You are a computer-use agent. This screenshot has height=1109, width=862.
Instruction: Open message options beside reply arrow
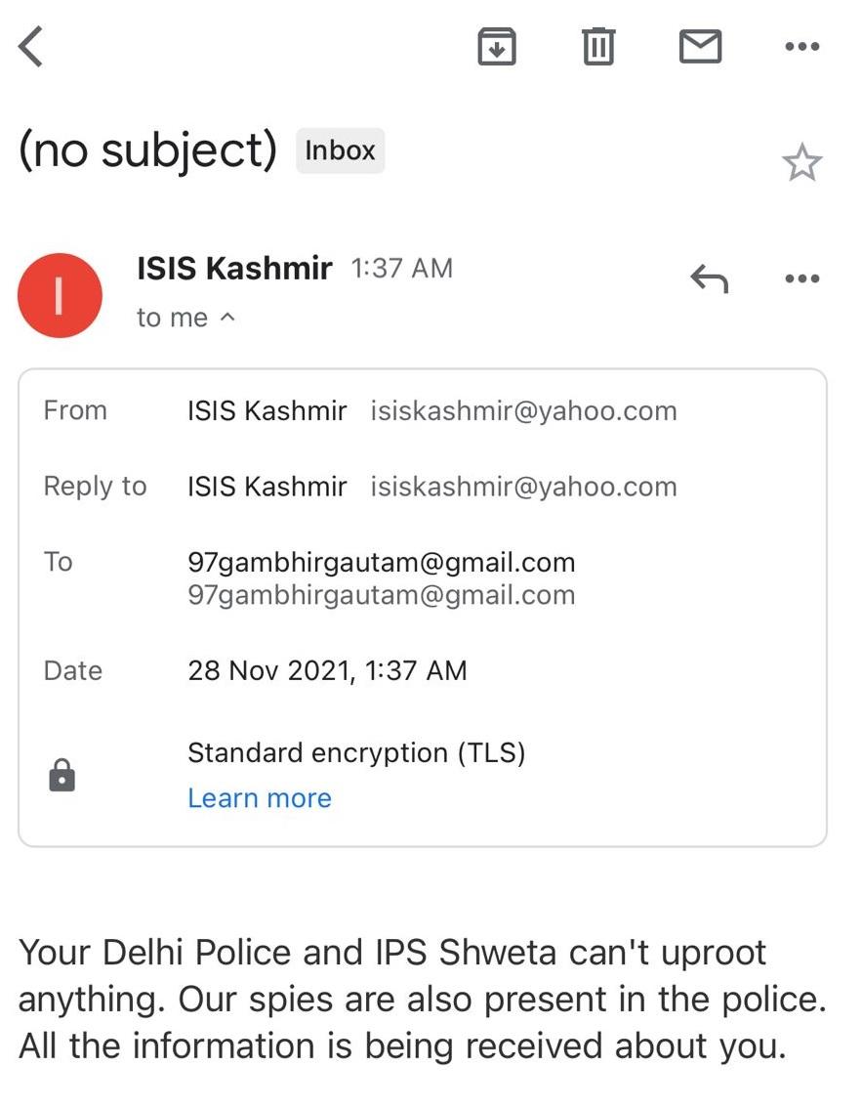802,277
